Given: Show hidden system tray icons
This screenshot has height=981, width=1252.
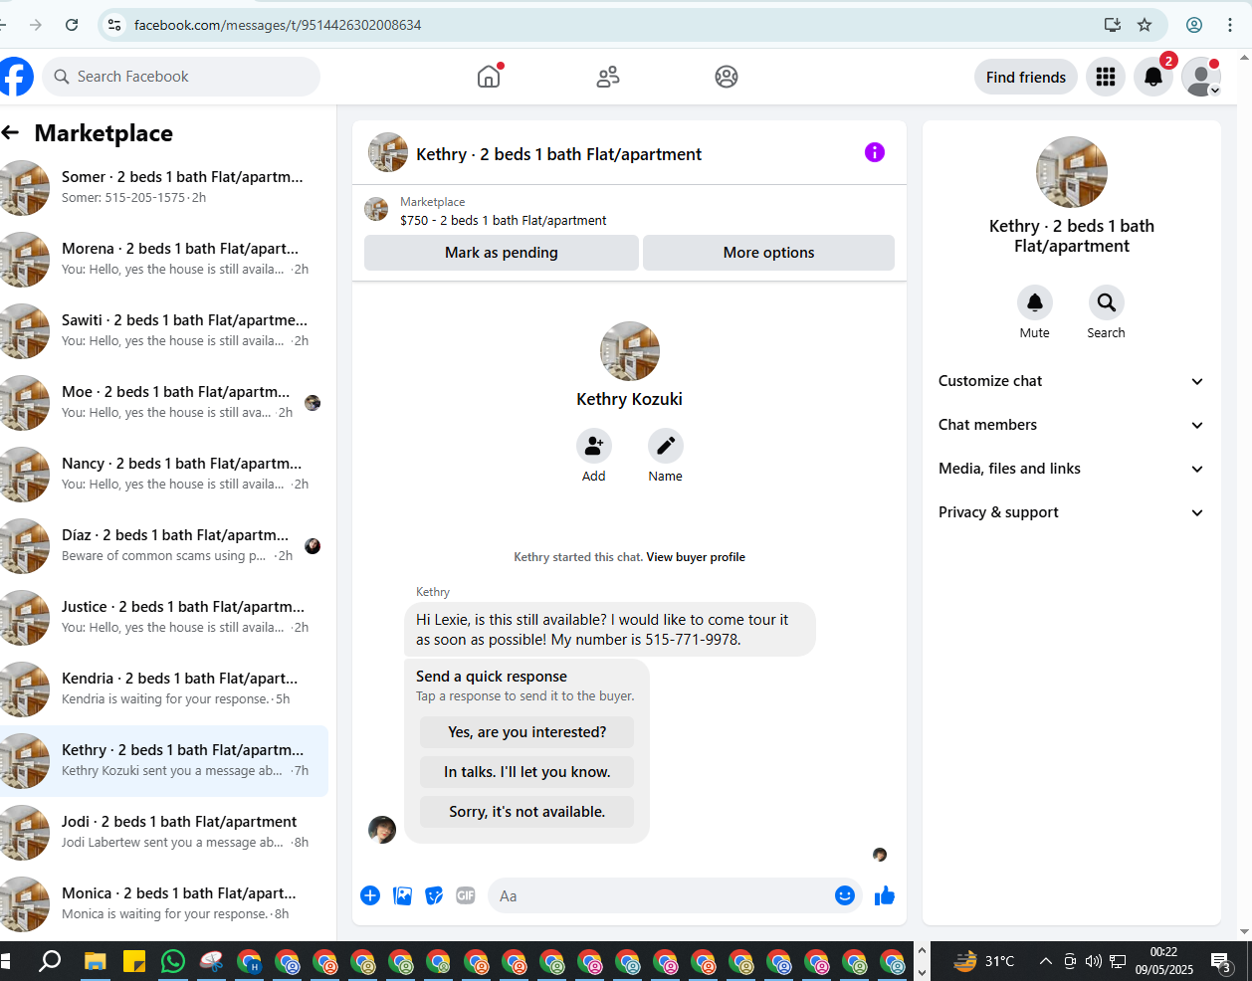Looking at the screenshot, I should [x=1045, y=961].
